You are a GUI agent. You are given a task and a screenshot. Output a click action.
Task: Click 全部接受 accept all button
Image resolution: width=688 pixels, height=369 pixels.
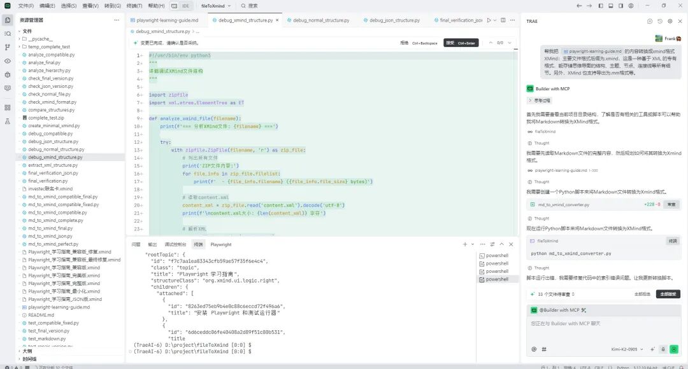668,294
